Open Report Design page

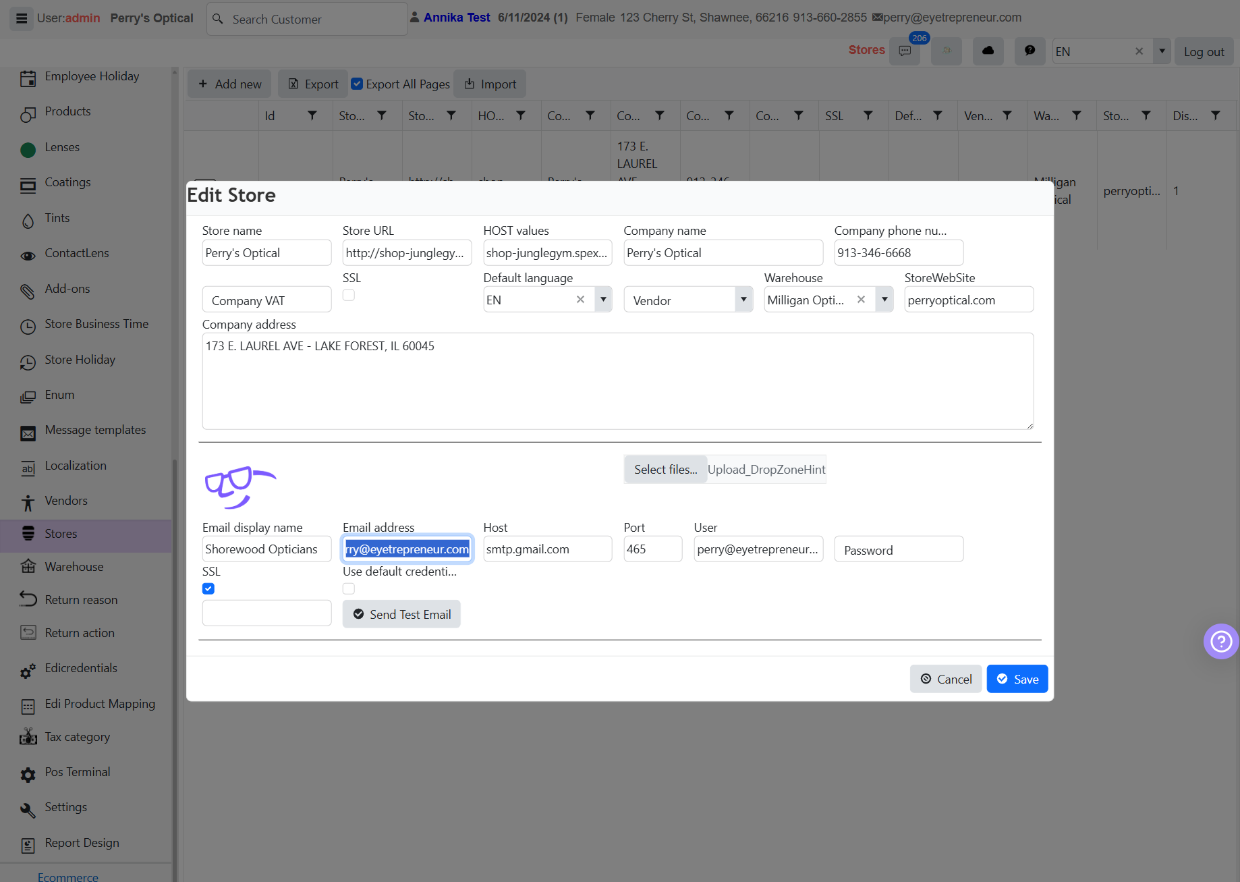point(82,843)
